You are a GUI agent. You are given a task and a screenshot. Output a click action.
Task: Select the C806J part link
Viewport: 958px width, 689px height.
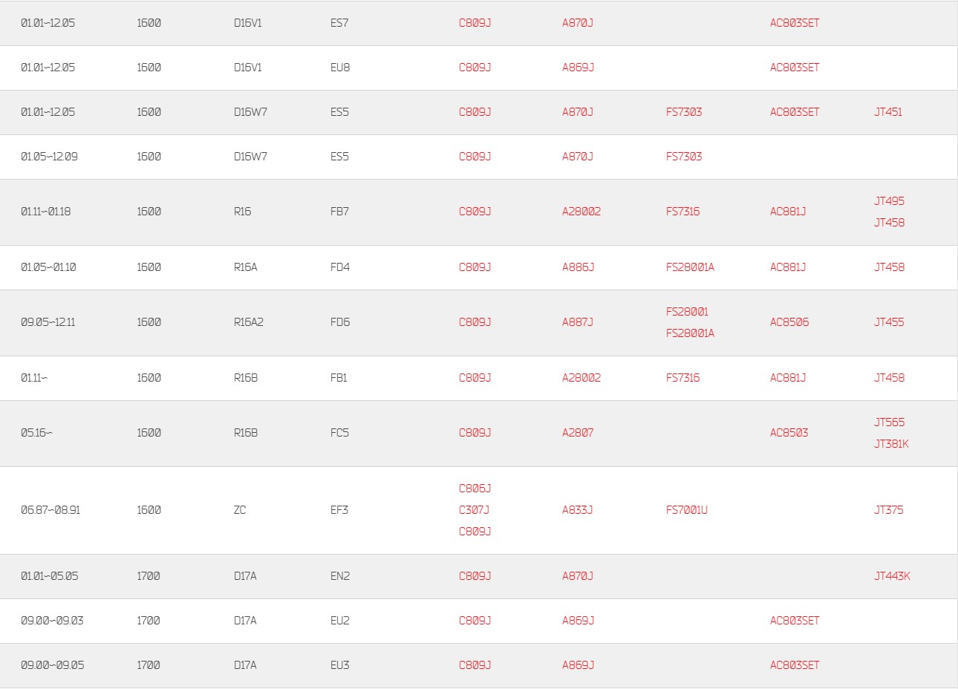pyautogui.click(x=475, y=489)
